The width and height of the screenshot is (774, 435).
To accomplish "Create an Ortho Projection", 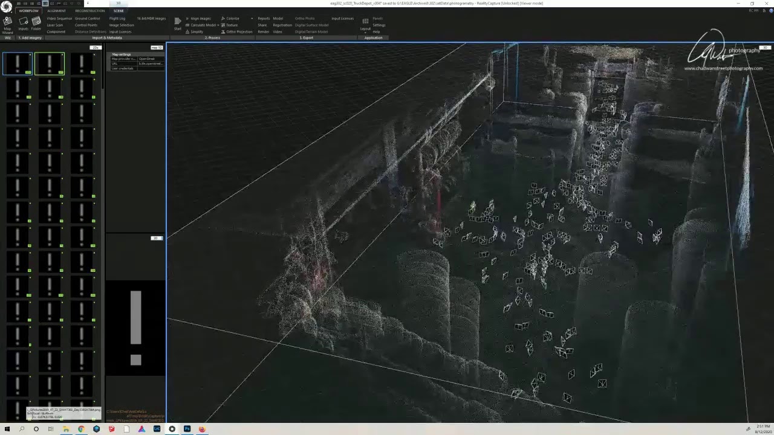I will [237, 31].
